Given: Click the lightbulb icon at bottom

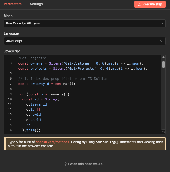Looking at the screenshot, I should pos(66,164).
